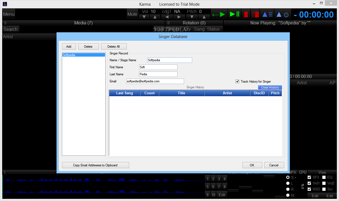This screenshot has height=201, width=339.
Task: Select the R multiplex radio button
Action: coord(288,189)
